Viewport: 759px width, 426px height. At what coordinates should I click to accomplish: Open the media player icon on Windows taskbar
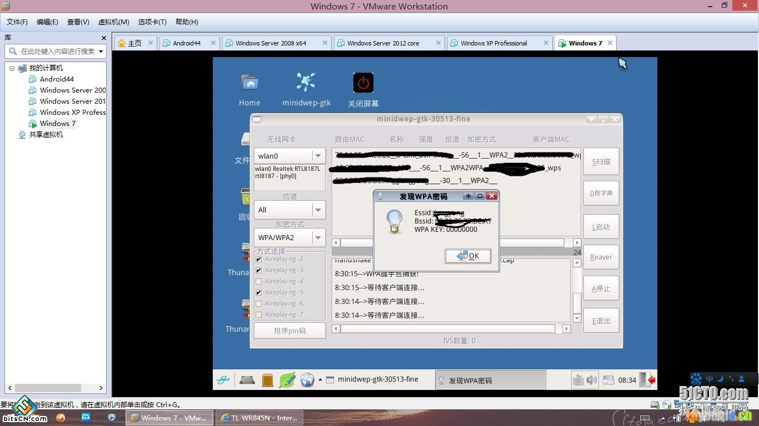pyautogui.click(x=112, y=418)
